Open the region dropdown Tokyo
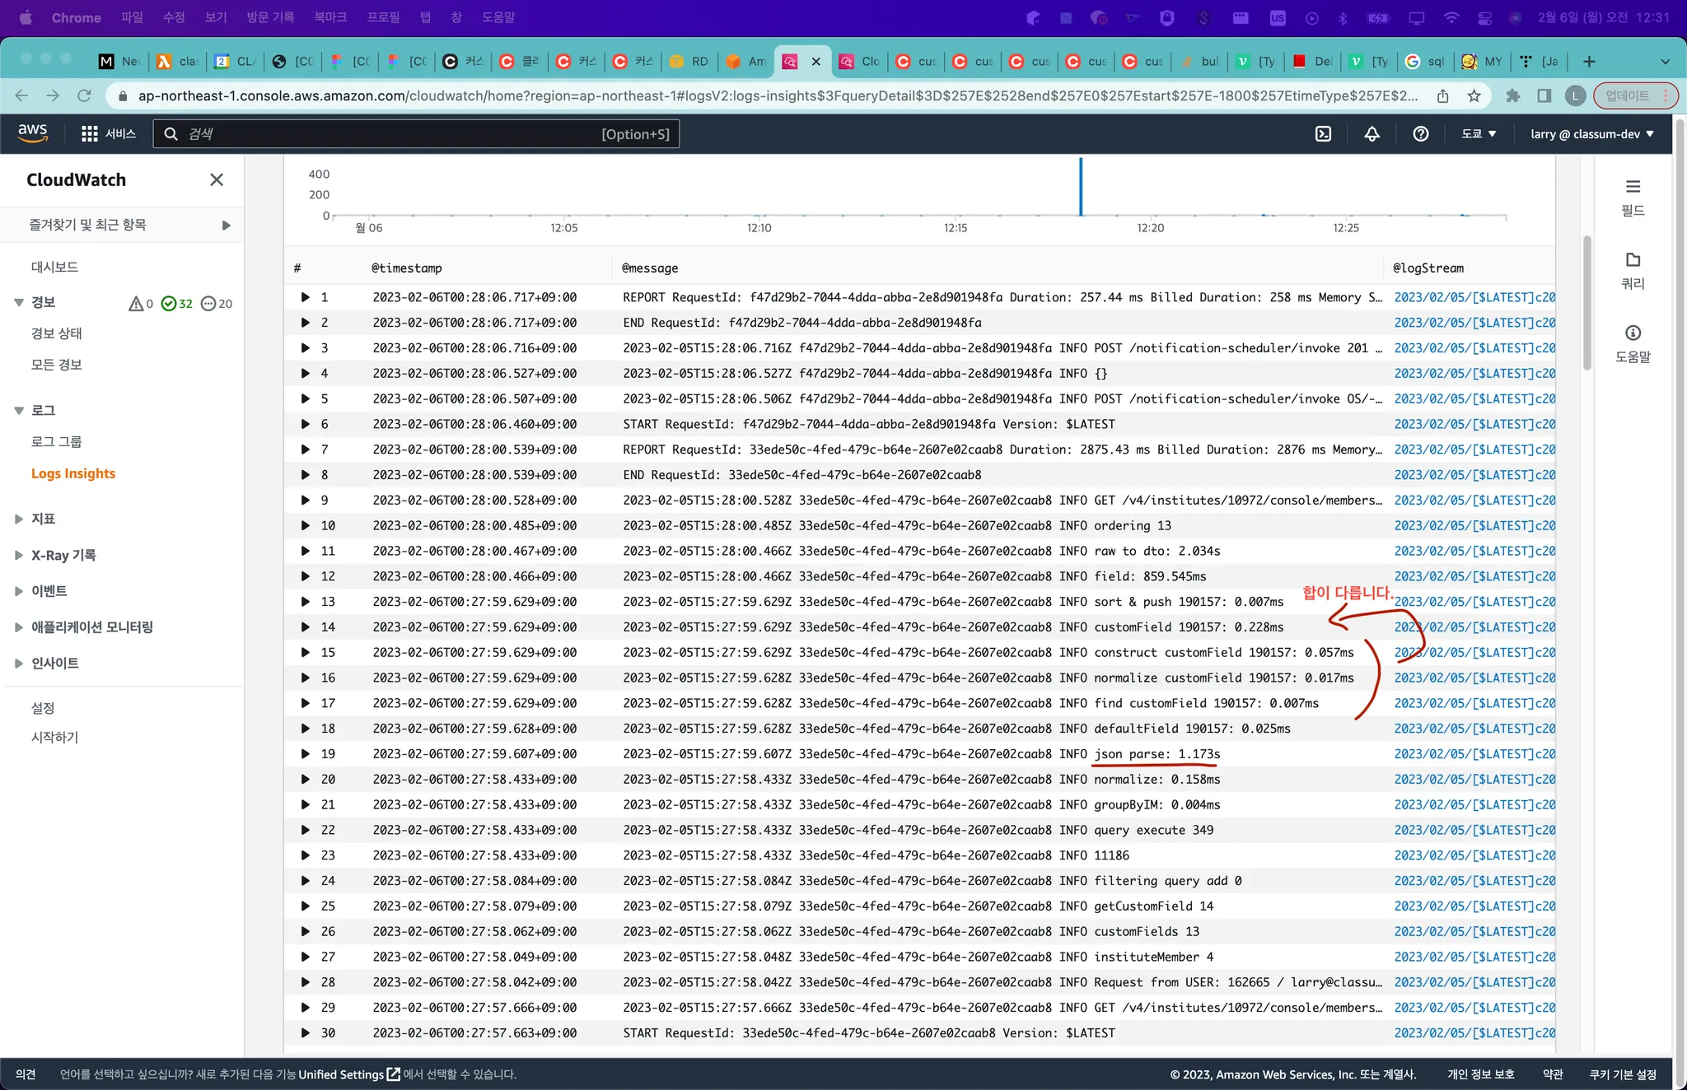This screenshot has height=1090, width=1687. click(1479, 134)
